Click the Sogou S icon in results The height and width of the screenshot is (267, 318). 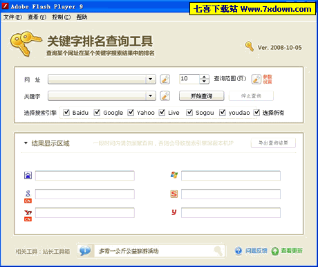point(174,194)
